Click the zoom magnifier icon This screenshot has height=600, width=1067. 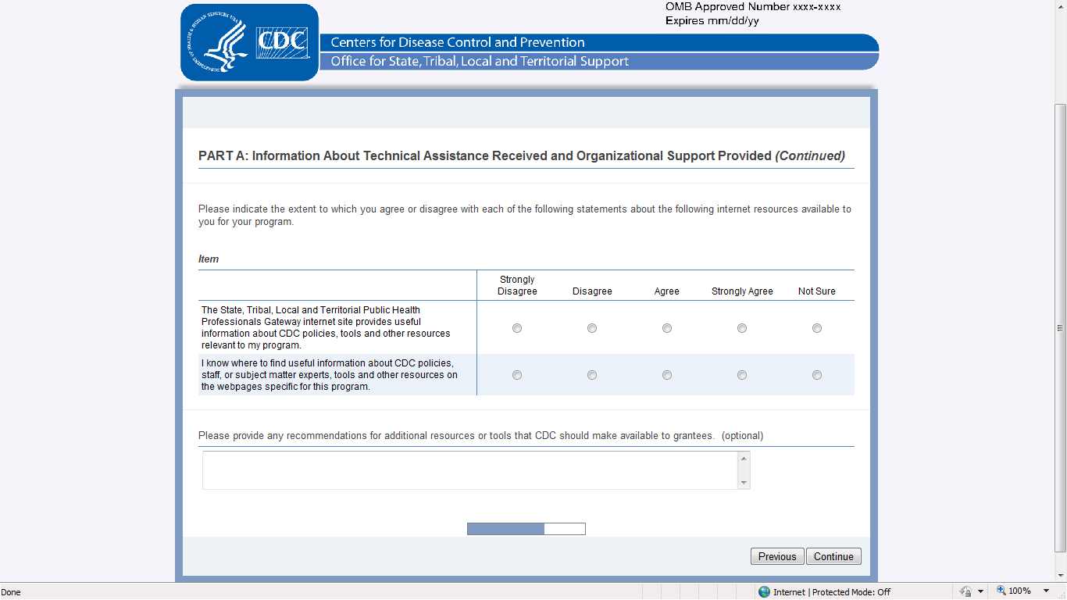pyautogui.click(x=1001, y=591)
